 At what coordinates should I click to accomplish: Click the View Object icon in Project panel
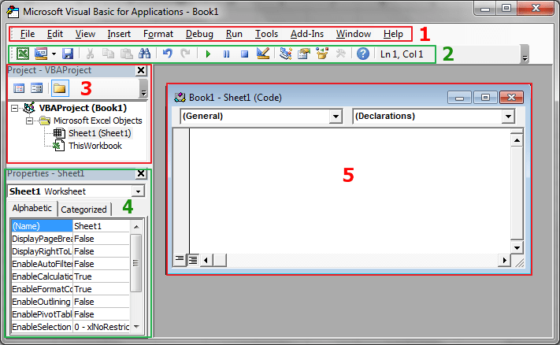pos(36,88)
